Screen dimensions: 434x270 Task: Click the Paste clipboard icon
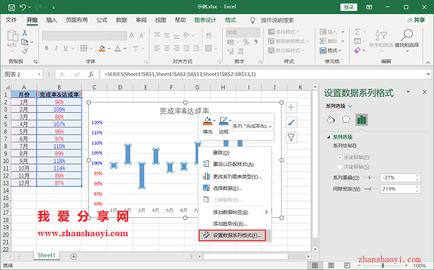pyautogui.click(x=12, y=36)
